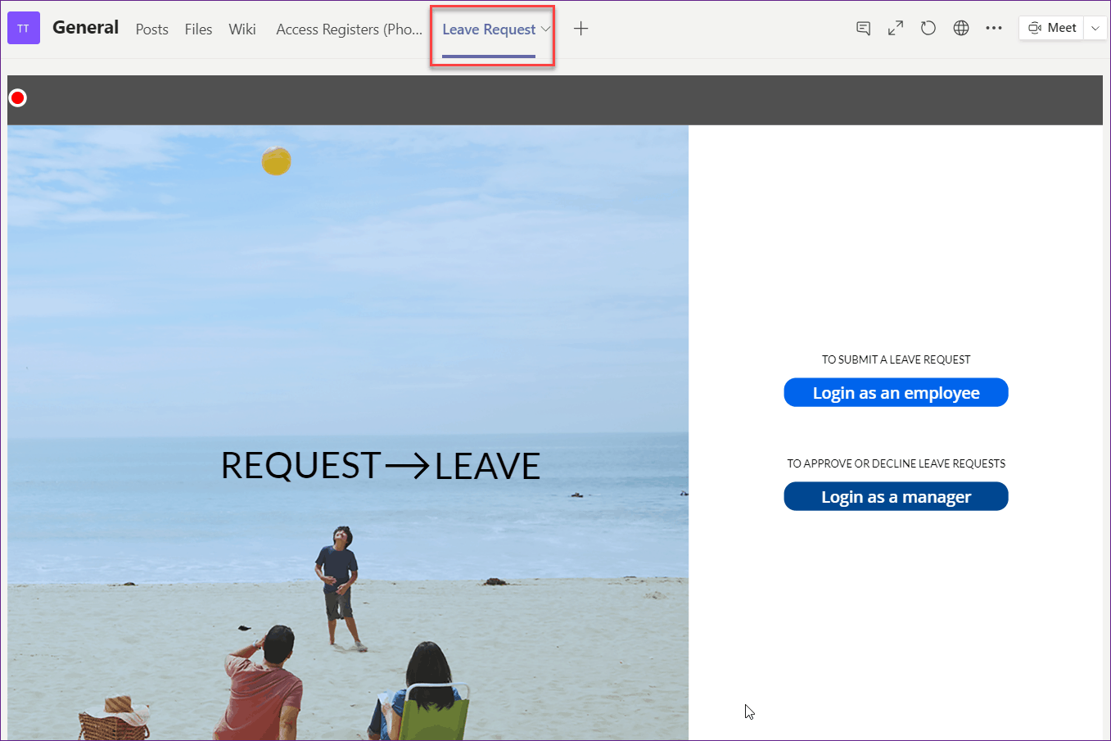Reload the tab with refresh icon

(928, 29)
